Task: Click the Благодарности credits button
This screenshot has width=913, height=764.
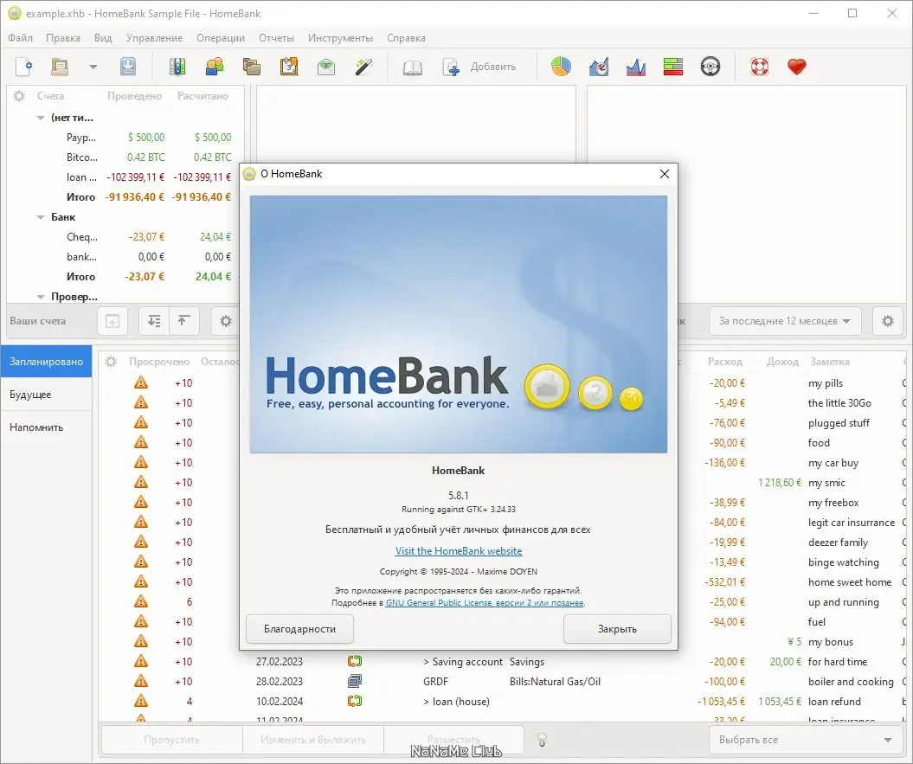Action: tap(300, 629)
